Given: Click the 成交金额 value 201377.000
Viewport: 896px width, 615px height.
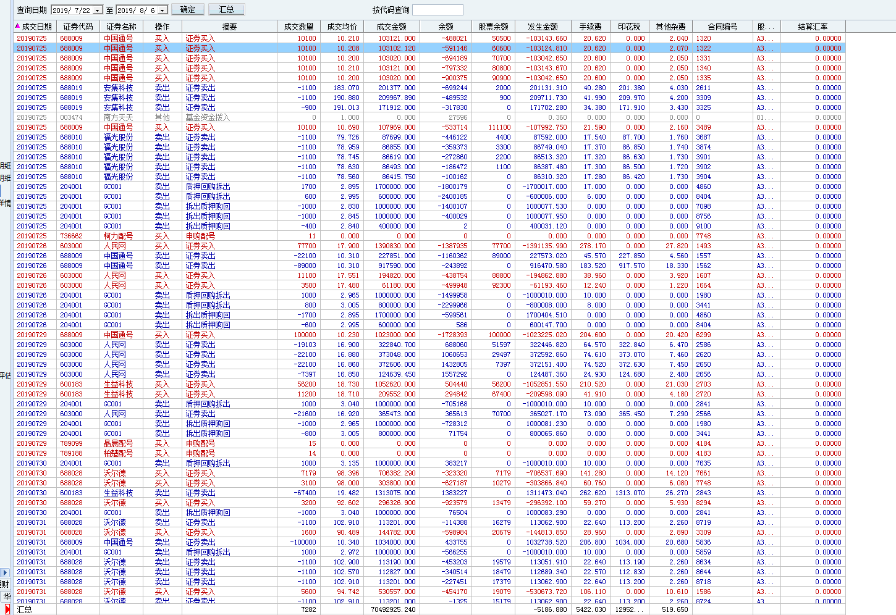Looking at the screenshot, I should pos(397,88).
